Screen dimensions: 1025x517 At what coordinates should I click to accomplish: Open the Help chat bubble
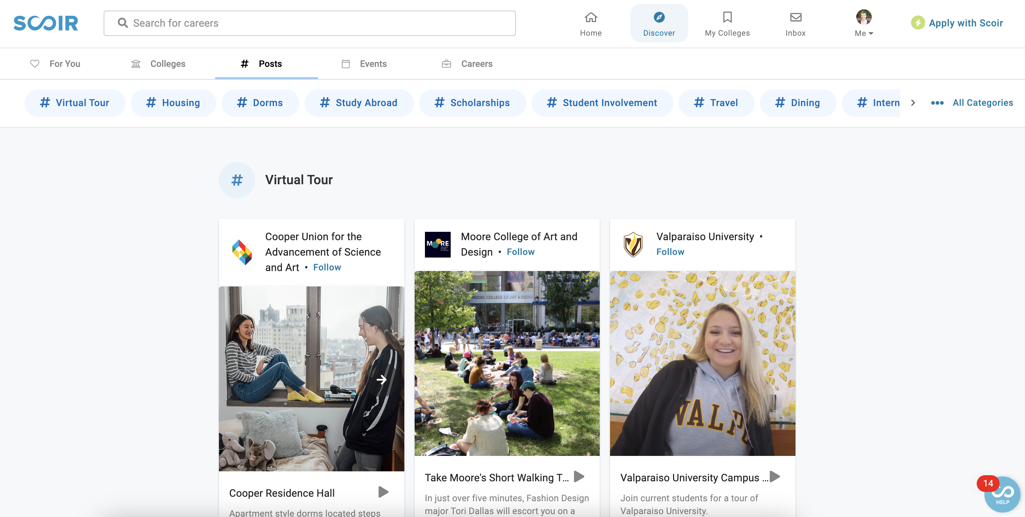click(1002, 494)
